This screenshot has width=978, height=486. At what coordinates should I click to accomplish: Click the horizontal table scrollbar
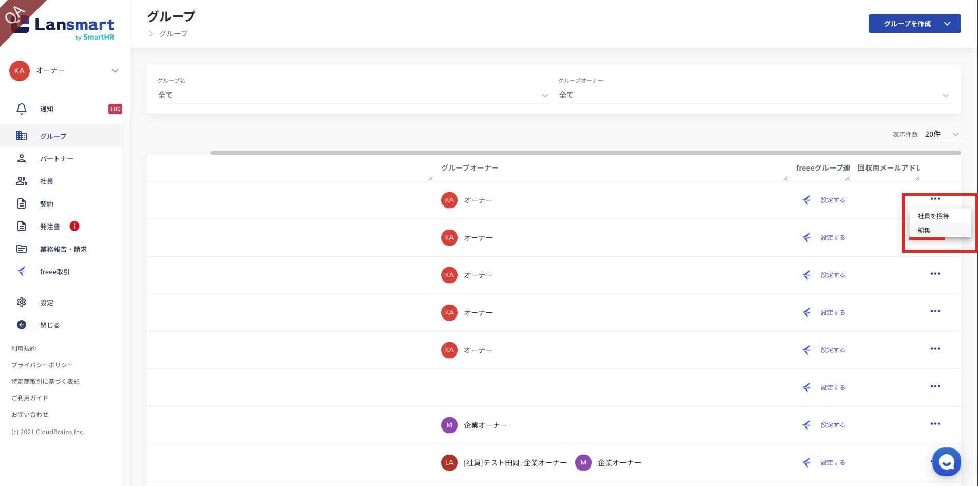[586, 153]
